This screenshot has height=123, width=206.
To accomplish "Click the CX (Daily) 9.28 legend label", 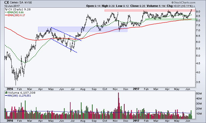I will [19, 9].
